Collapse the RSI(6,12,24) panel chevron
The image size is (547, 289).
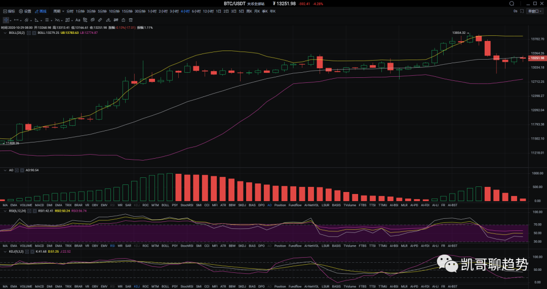(x=5, y=211)
